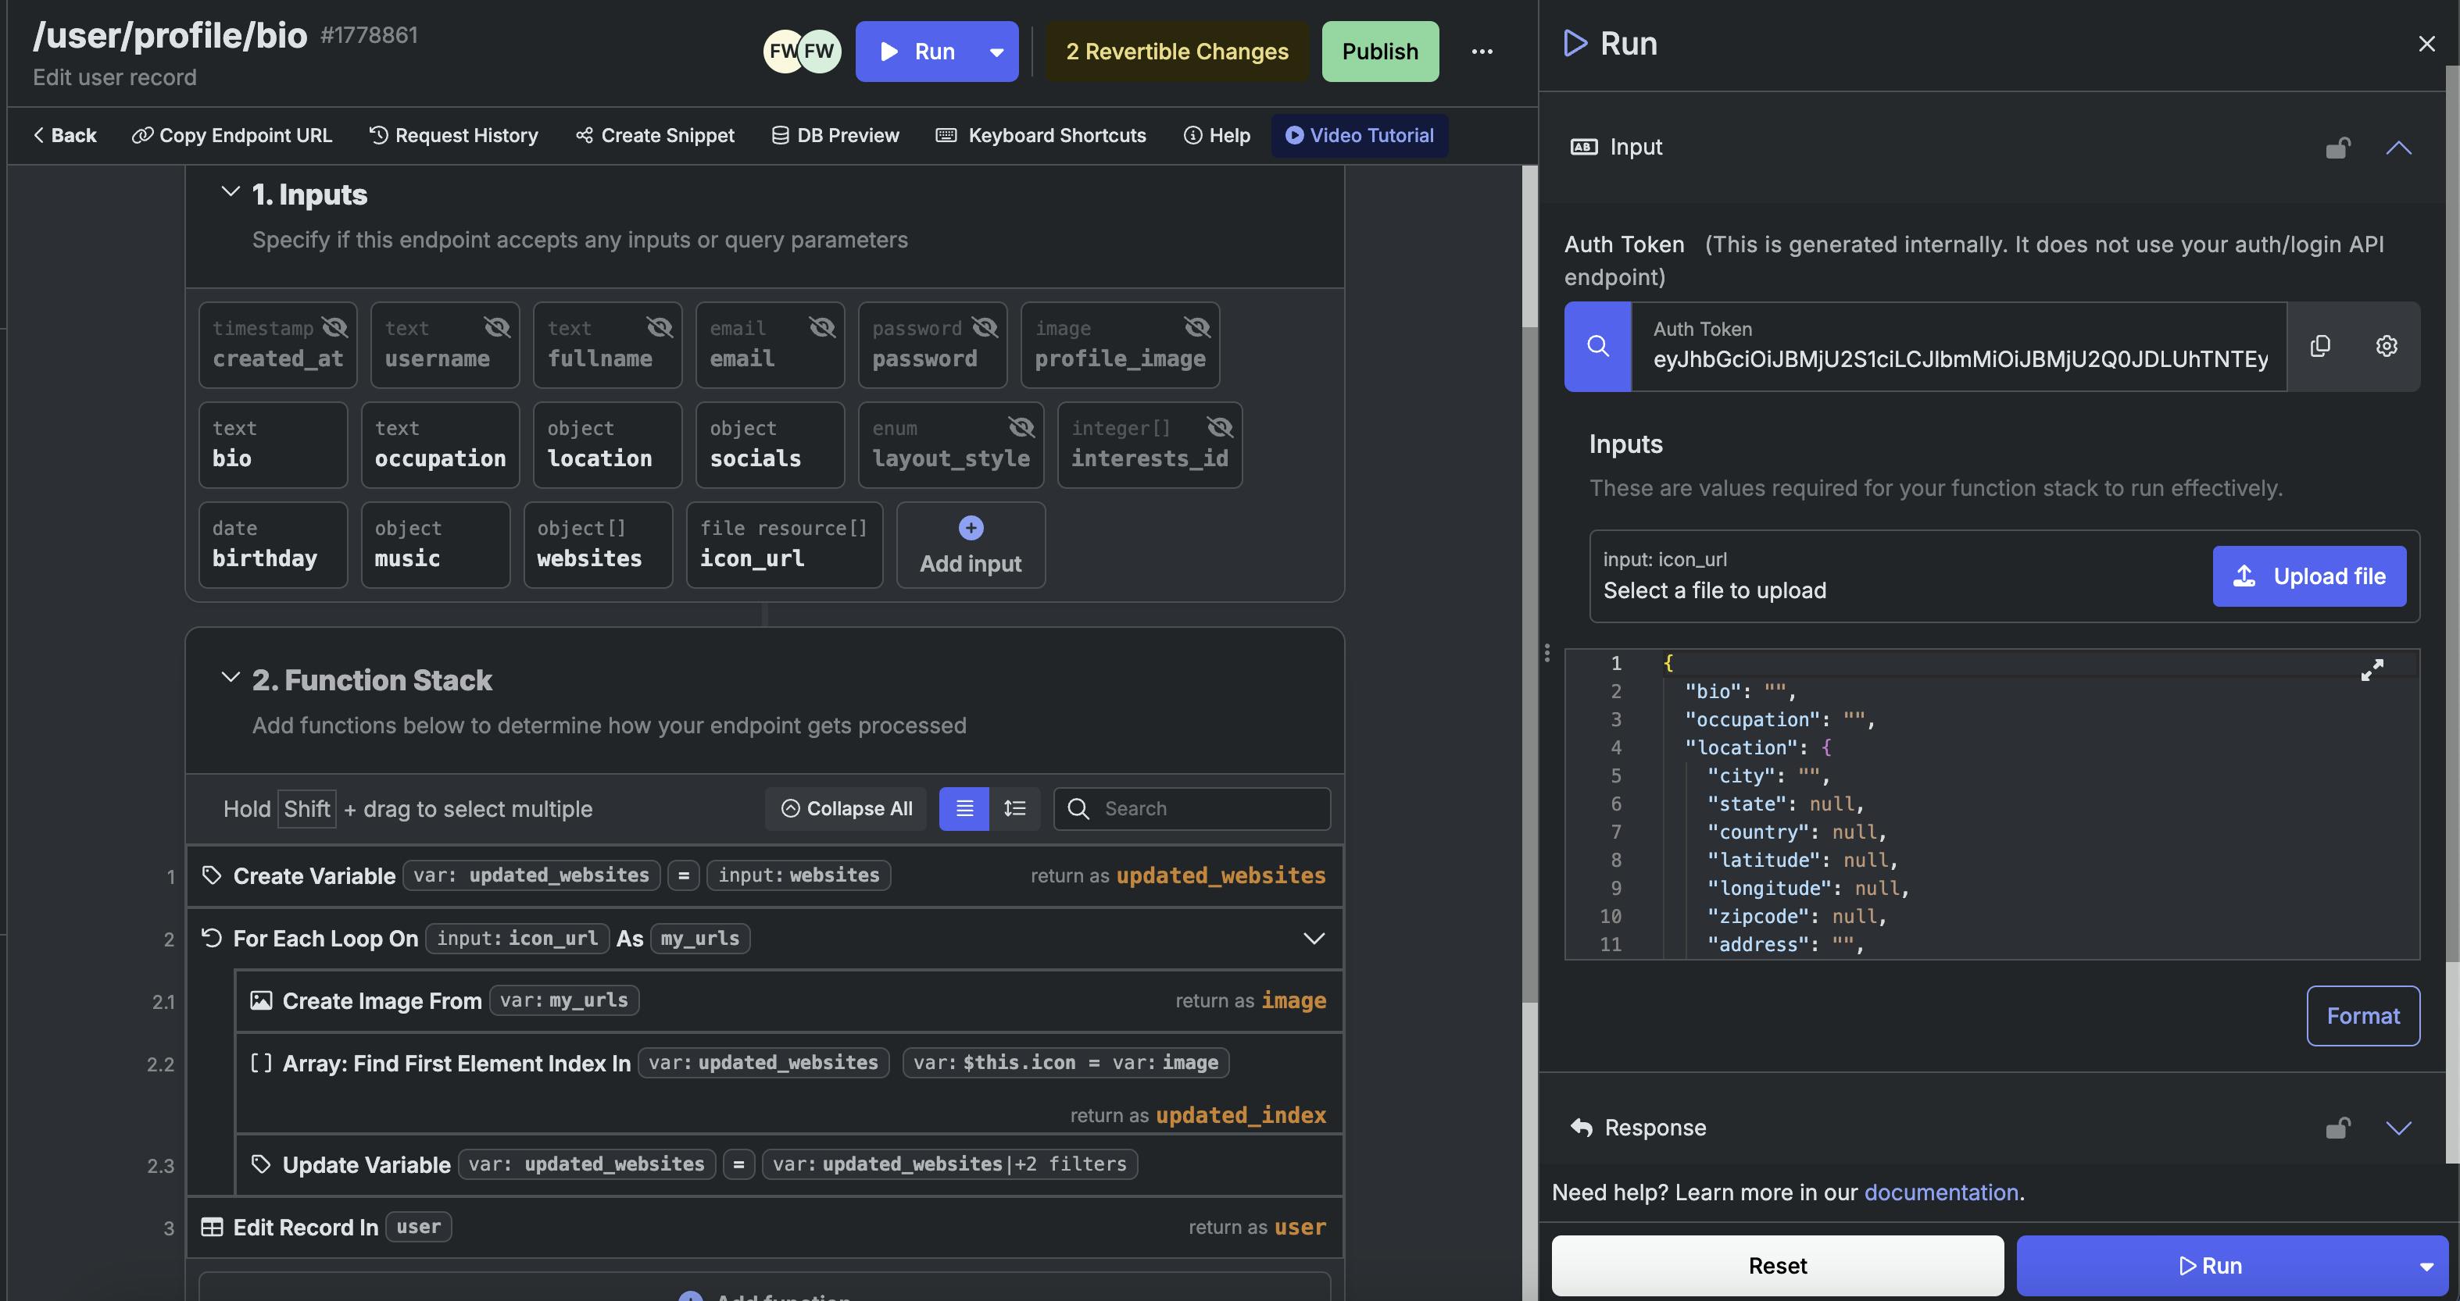Viewport: 2460px width, 1301px height.
Task: Open the user table chip in Edit Record
Action: tap(418, 1228)
